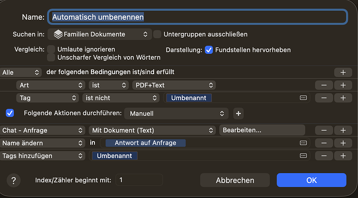This screenshot has height=198, width=358.
Task: Uncheck 'Fundstellen hervorheben'
Action: pos(209,50)
